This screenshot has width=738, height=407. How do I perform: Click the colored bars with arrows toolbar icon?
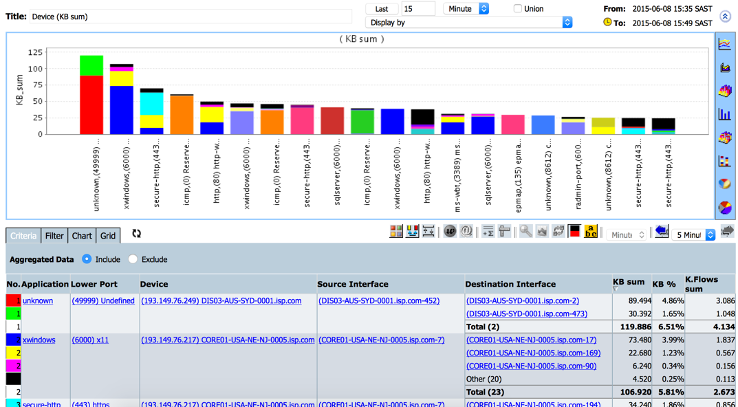click(412, 231)
